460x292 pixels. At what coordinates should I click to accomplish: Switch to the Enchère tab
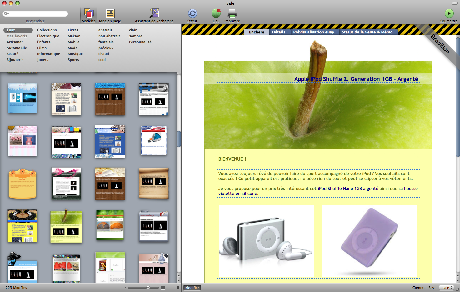coord(257,32)
